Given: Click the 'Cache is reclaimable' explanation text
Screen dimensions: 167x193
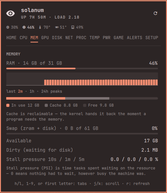Looking at the screenshot, I should [76, 117].
